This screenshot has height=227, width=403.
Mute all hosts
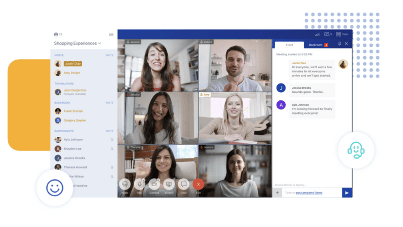tap(110, 55)
